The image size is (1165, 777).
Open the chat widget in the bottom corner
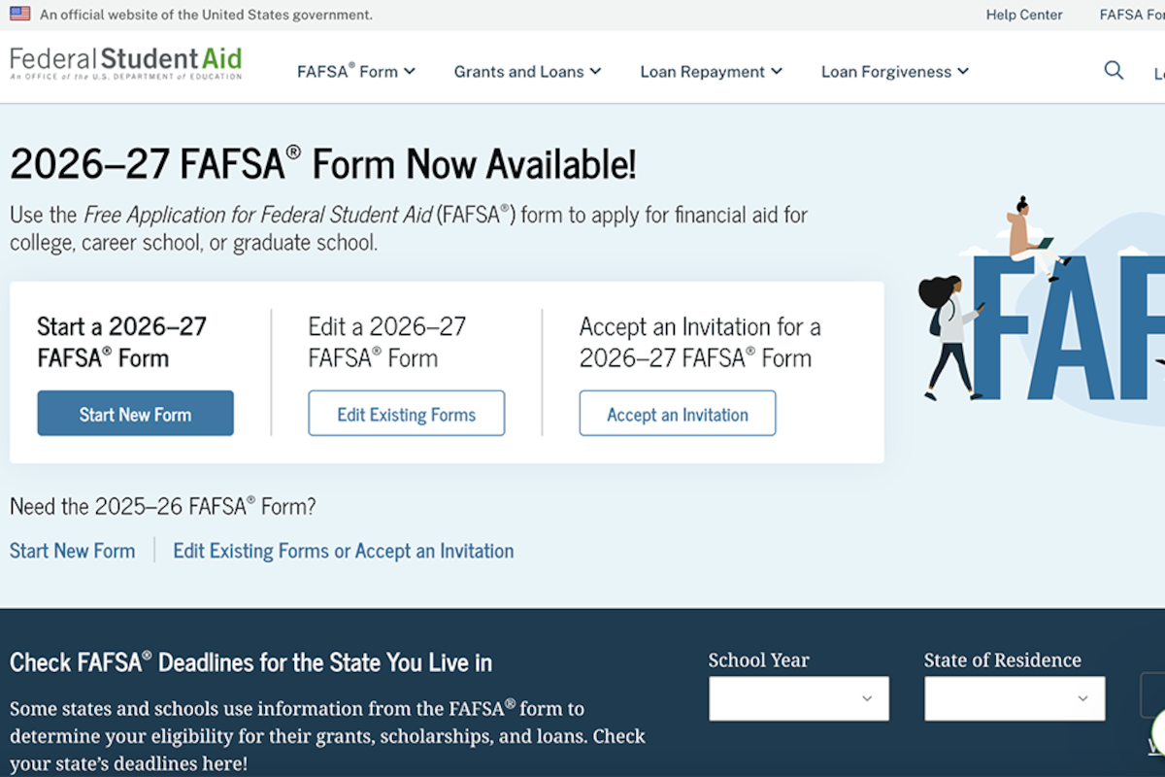pyautogui.click(x=1161, y=731)
